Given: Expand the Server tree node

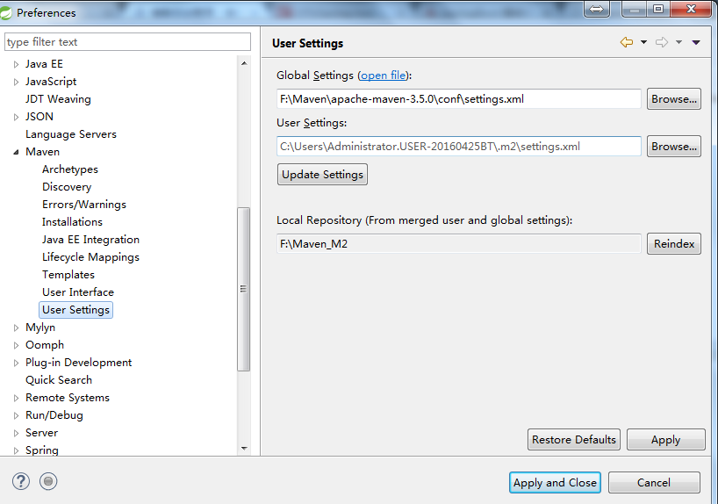Looking at the screenshot, I should [x=16, y=433].
